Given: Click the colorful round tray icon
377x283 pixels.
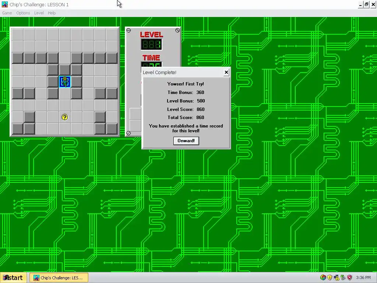Looking at the screenshot, I should 323,277.
